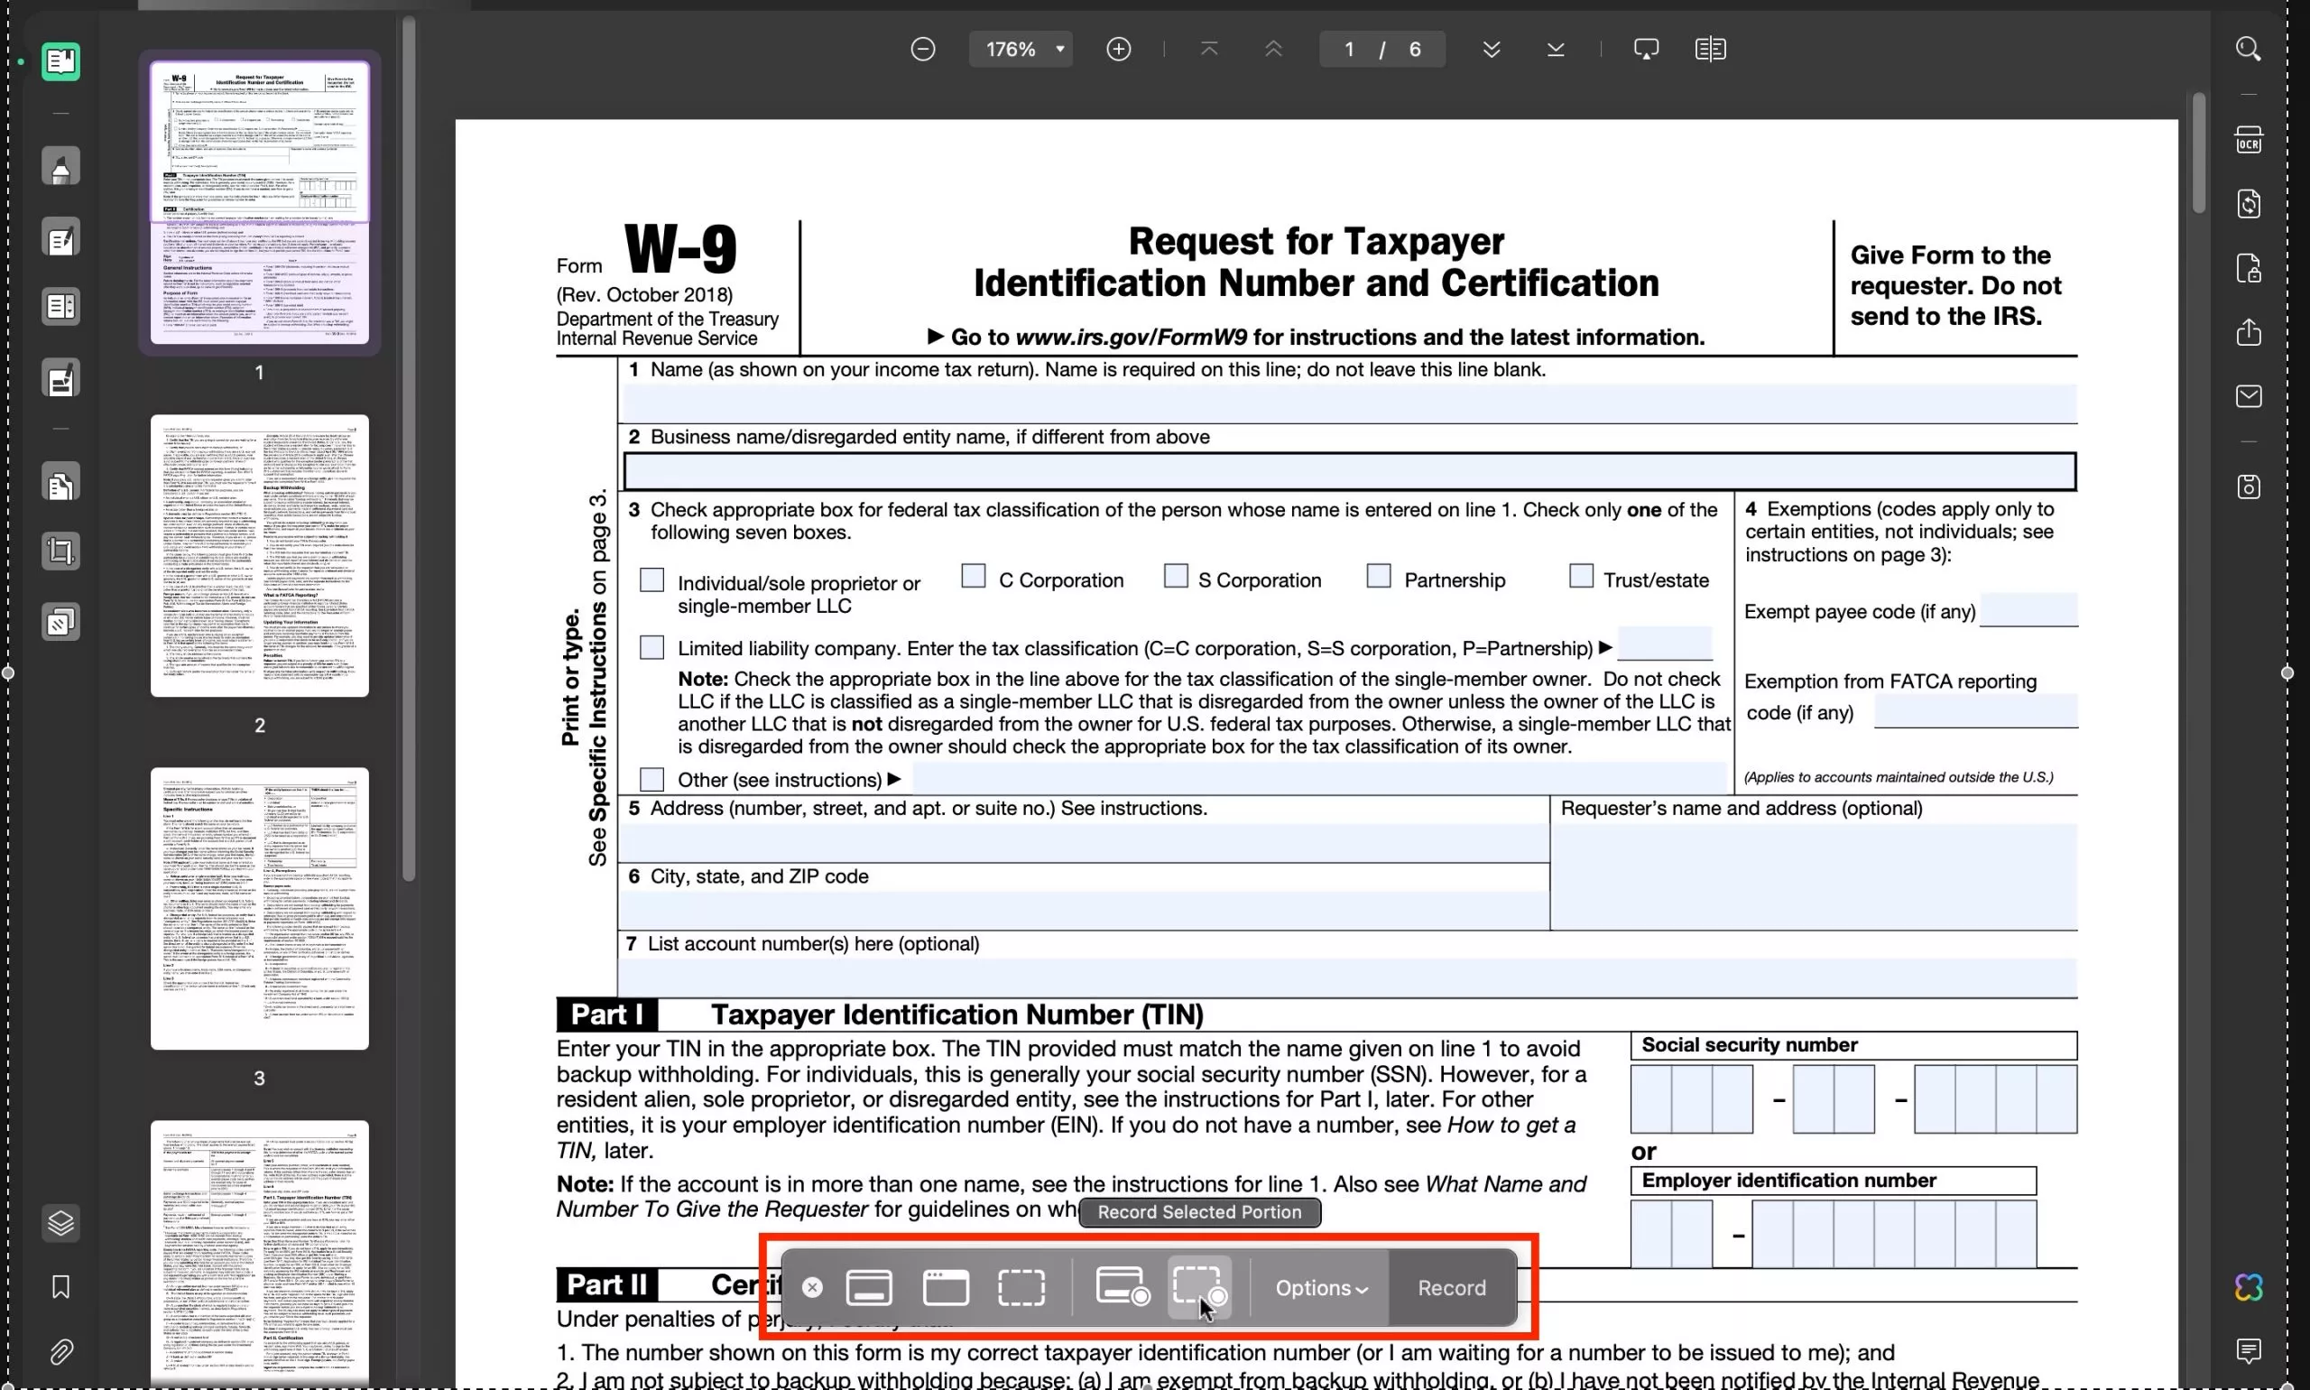Select page 2 thumbnail
Viewport: 2310px width, 1390px height.
click(259, 555)
